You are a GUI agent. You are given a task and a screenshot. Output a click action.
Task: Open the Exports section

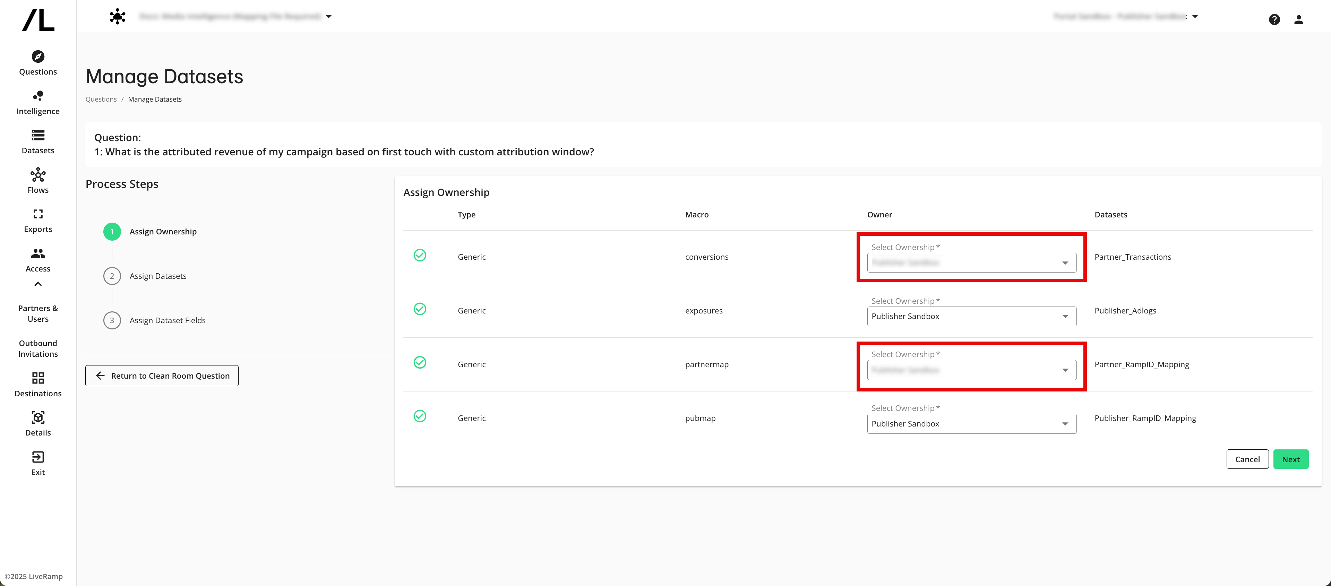click(37, 220)
